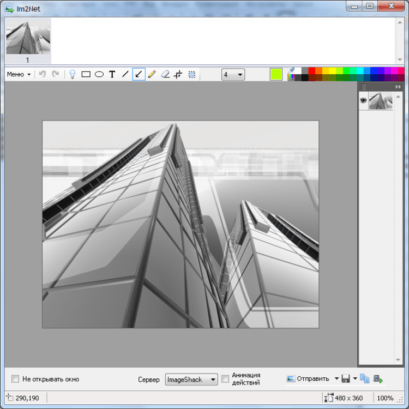The height and width of the screenshot is (409, 409).
Task: Click the undo arrow
Action: coord(42,74)
